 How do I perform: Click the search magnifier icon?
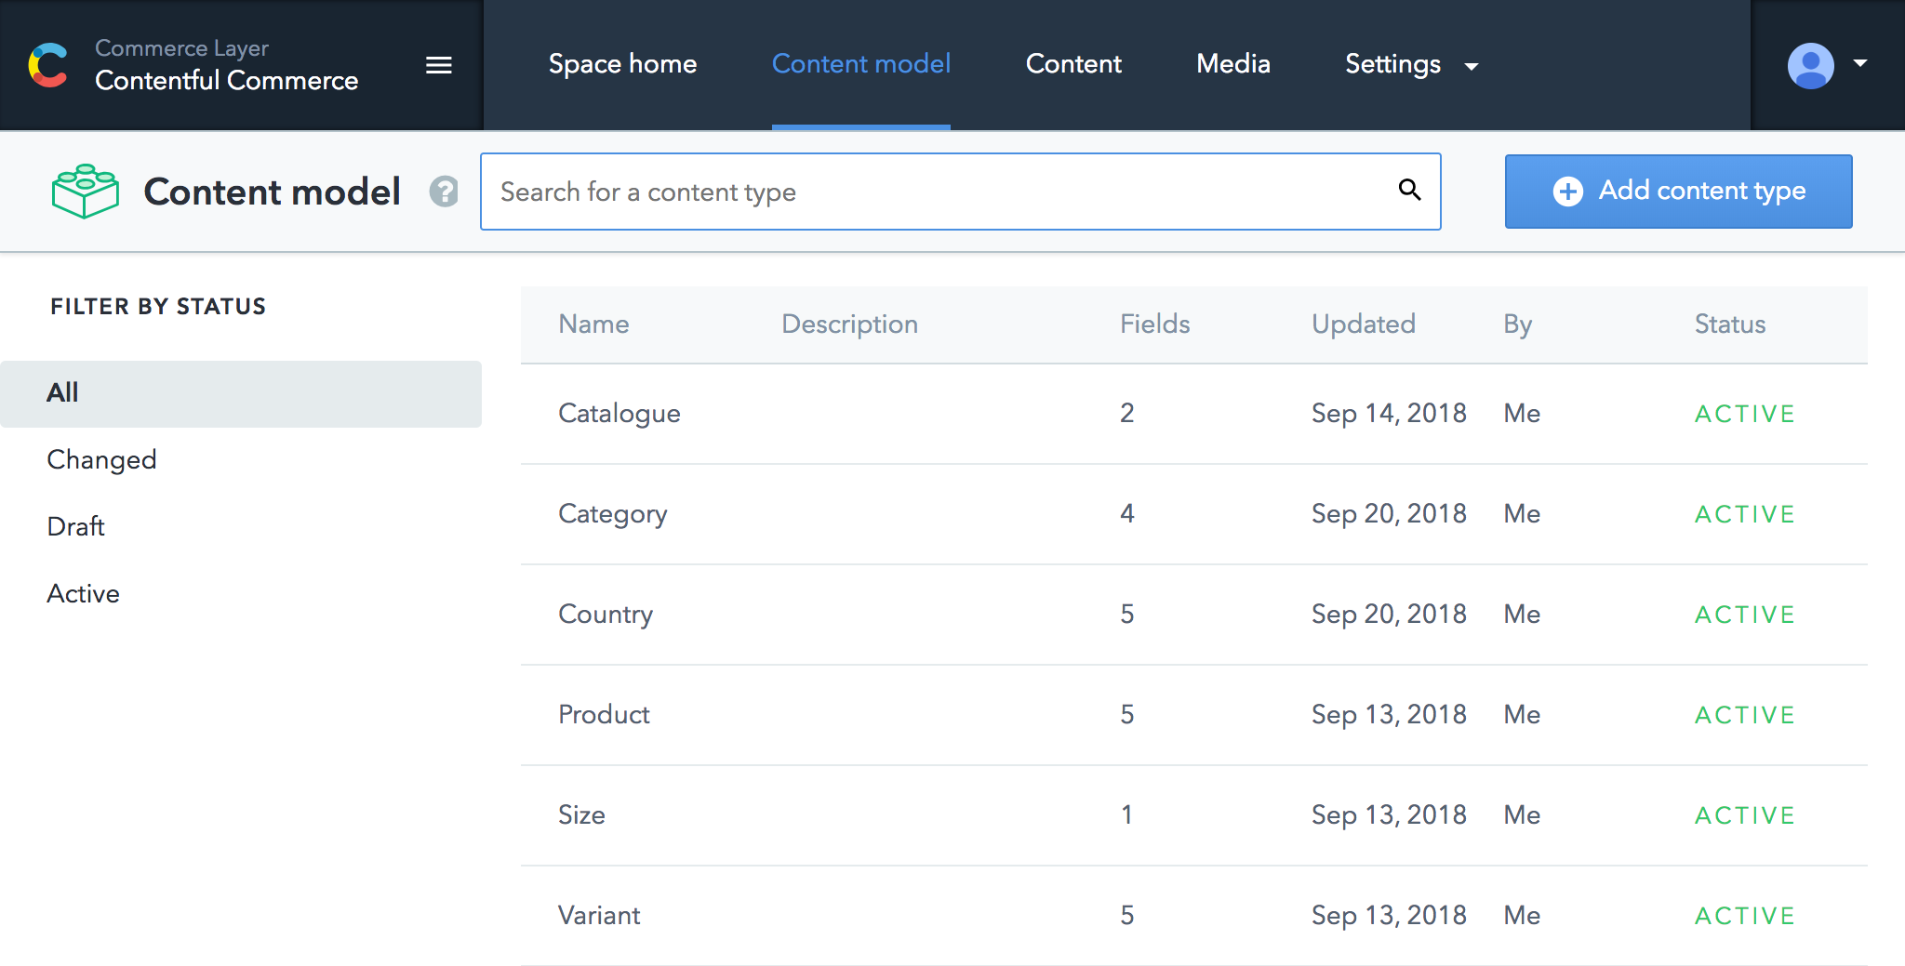click(x=1409, y=191)
